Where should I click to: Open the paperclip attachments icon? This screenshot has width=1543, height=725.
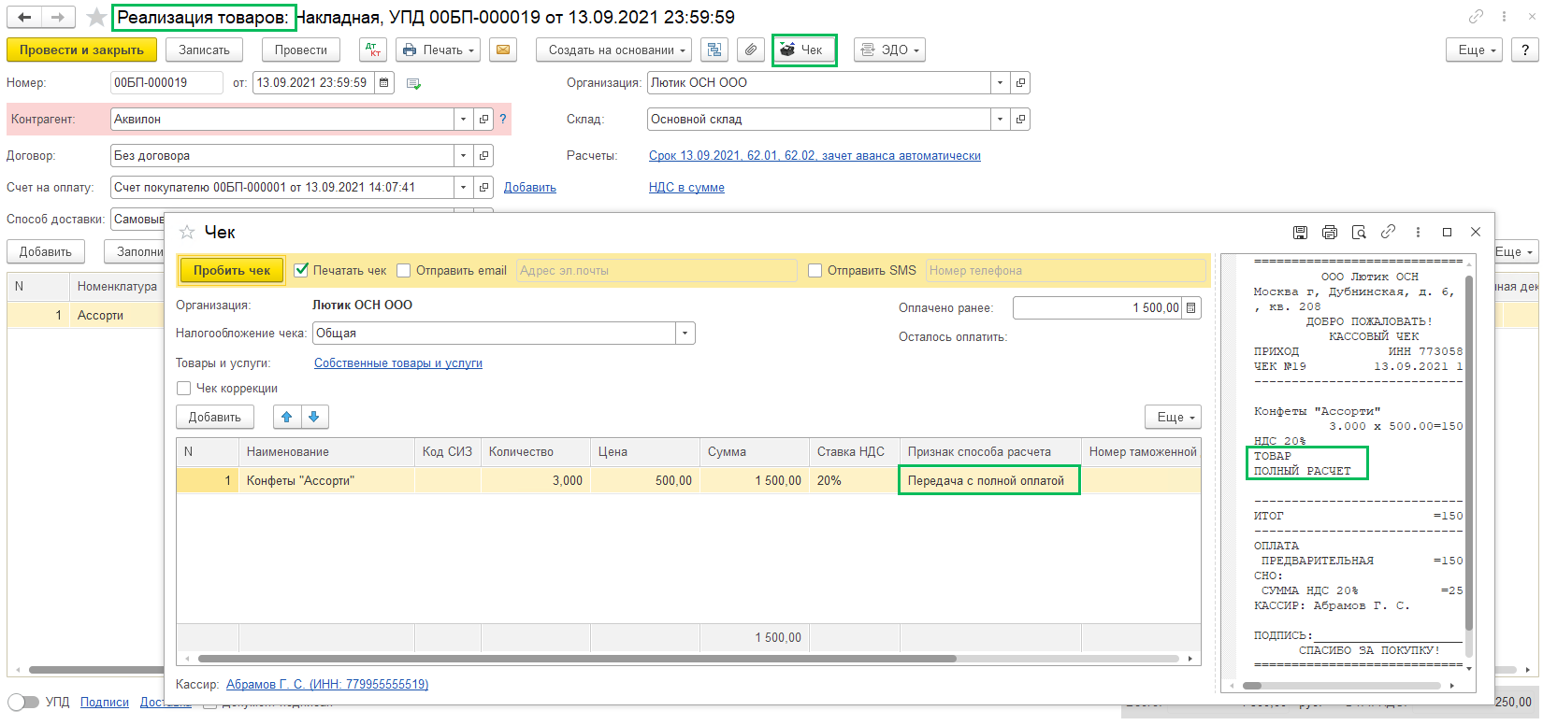tap(751, 50)
